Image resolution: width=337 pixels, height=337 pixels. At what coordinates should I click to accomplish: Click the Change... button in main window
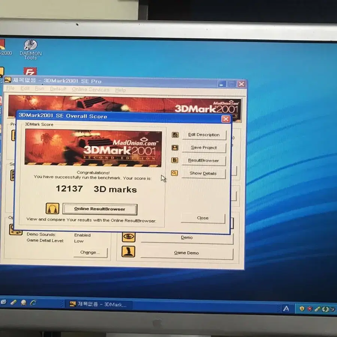pos(90,252)
